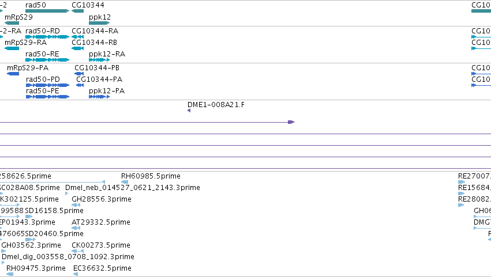The height and width of the screenshot is (277, 491).
Task: Click the mRpS29-PA protein glyph
Action: [x=13, y=74]
